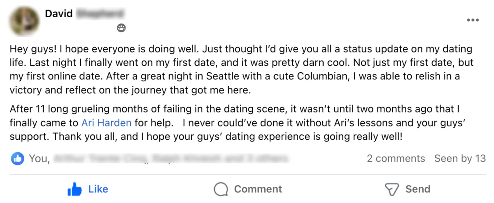Click the Send paper-plane icon
494x203 pixels.
(391, 189)
